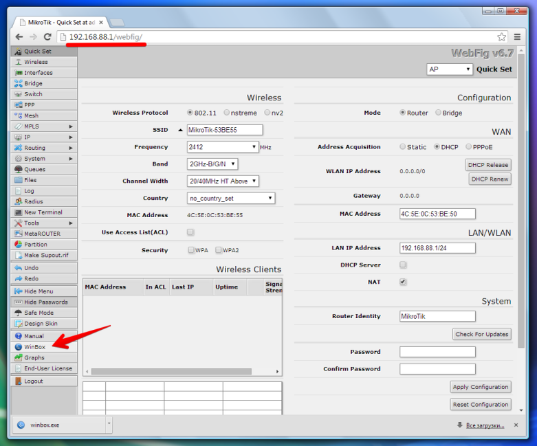Click the Quick Set sidebar icon
Screen dimensions: 537x446
click(19, 52)
